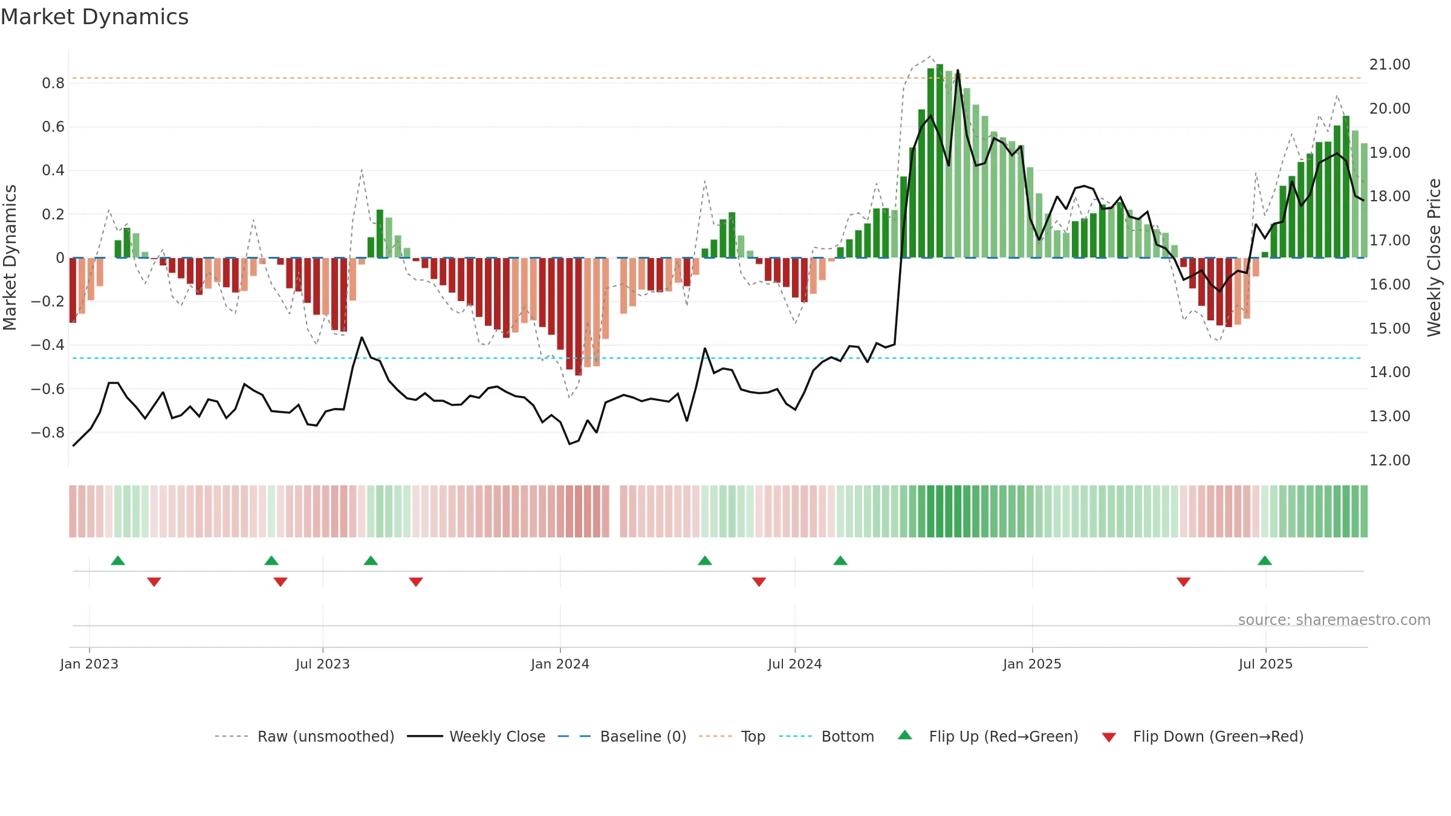Select flip-down marker between Jan 2025 and Jul 2025
This screenshot has width=1451, height=816.
click(x=1184, y=582)
